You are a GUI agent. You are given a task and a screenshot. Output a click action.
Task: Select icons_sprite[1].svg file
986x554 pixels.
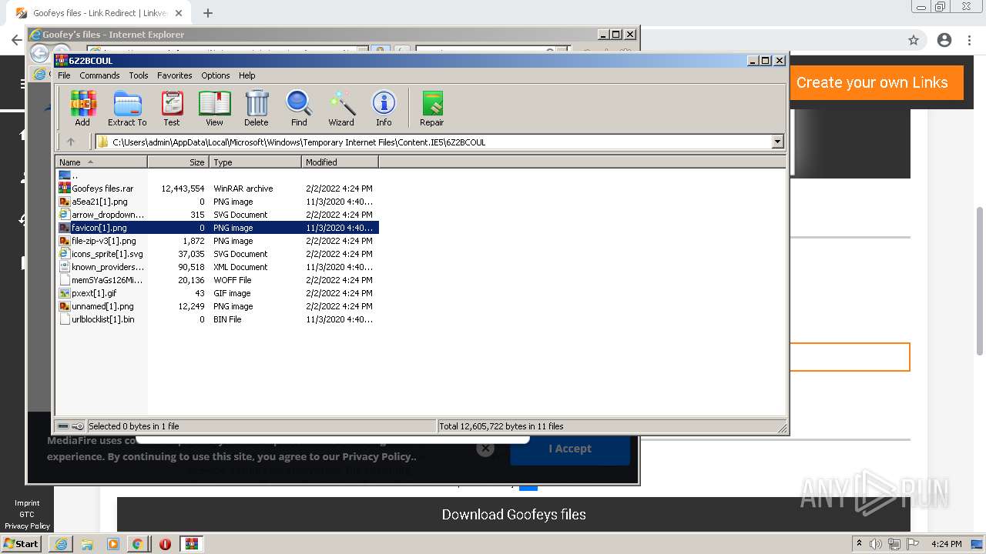tap(217, 254)
